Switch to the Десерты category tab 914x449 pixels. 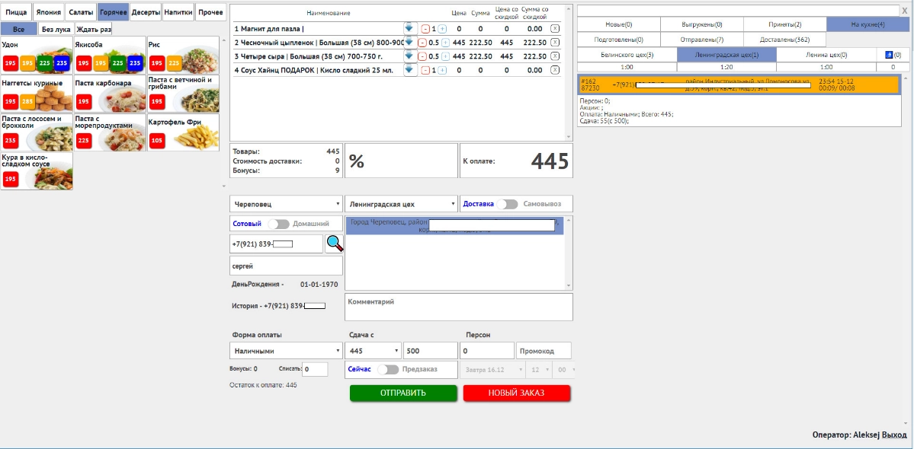[x=146, y=13]
